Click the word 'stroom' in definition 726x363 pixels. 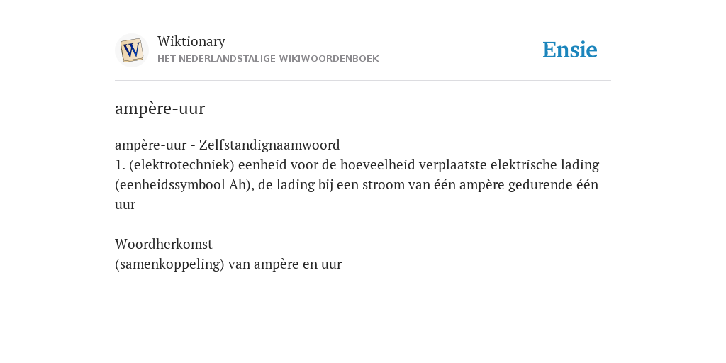(377, 185)
